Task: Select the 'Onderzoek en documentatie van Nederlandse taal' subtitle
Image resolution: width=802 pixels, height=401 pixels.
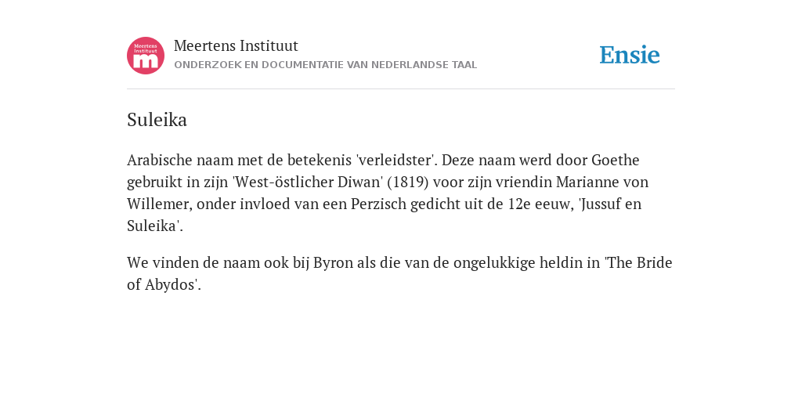Action: pos(325,65)
